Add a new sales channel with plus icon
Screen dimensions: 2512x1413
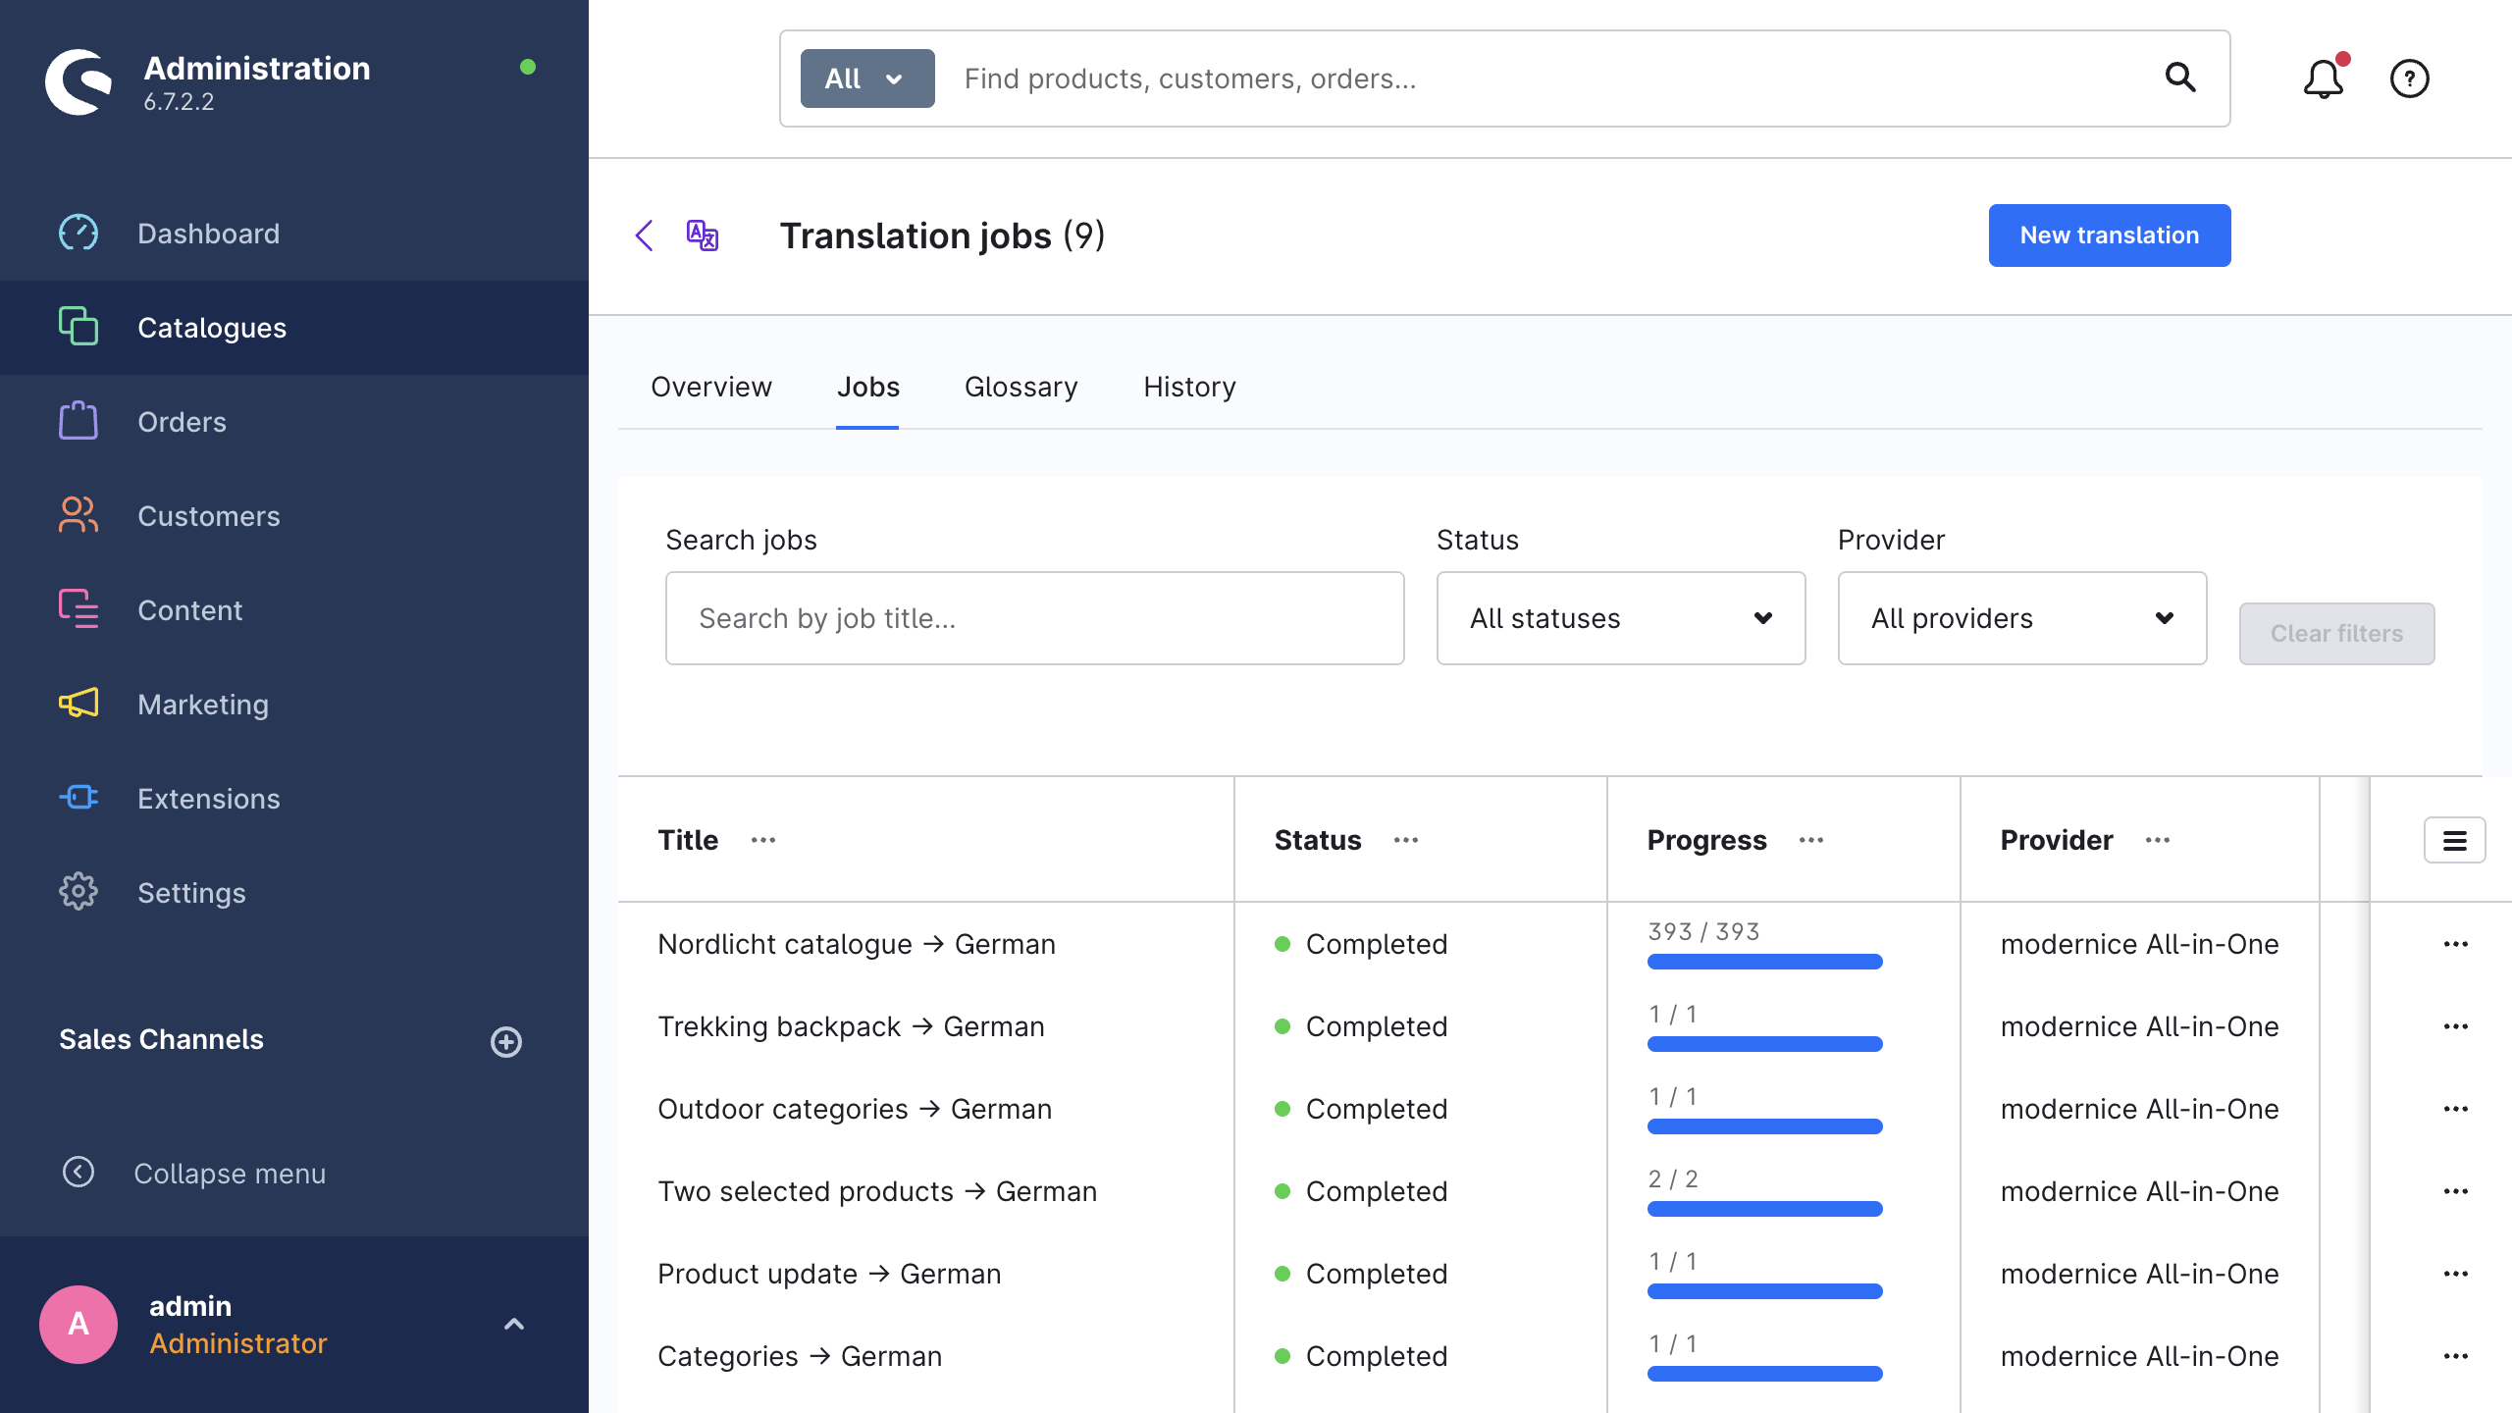[x=506, y=1041]
